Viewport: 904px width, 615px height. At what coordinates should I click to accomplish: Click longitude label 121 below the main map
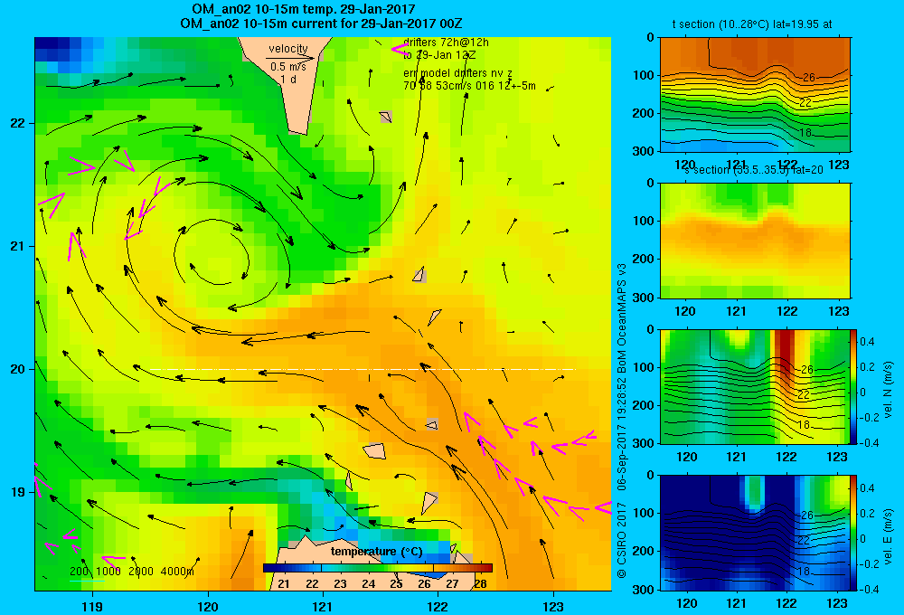point(323,606)
